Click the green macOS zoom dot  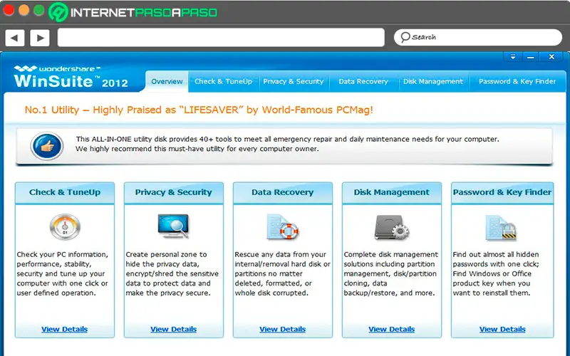(x=39, y=10)
